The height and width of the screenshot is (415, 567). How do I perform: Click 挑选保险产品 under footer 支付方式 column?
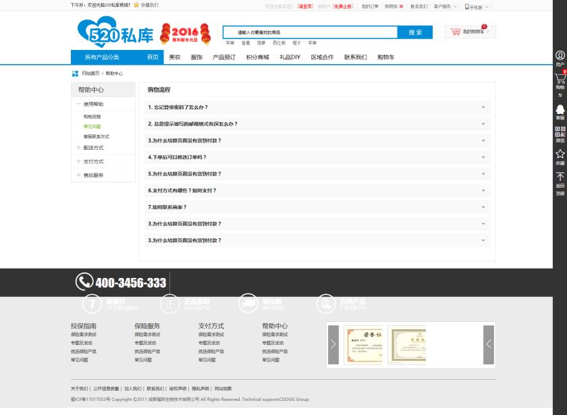click(x=211, y=352)
